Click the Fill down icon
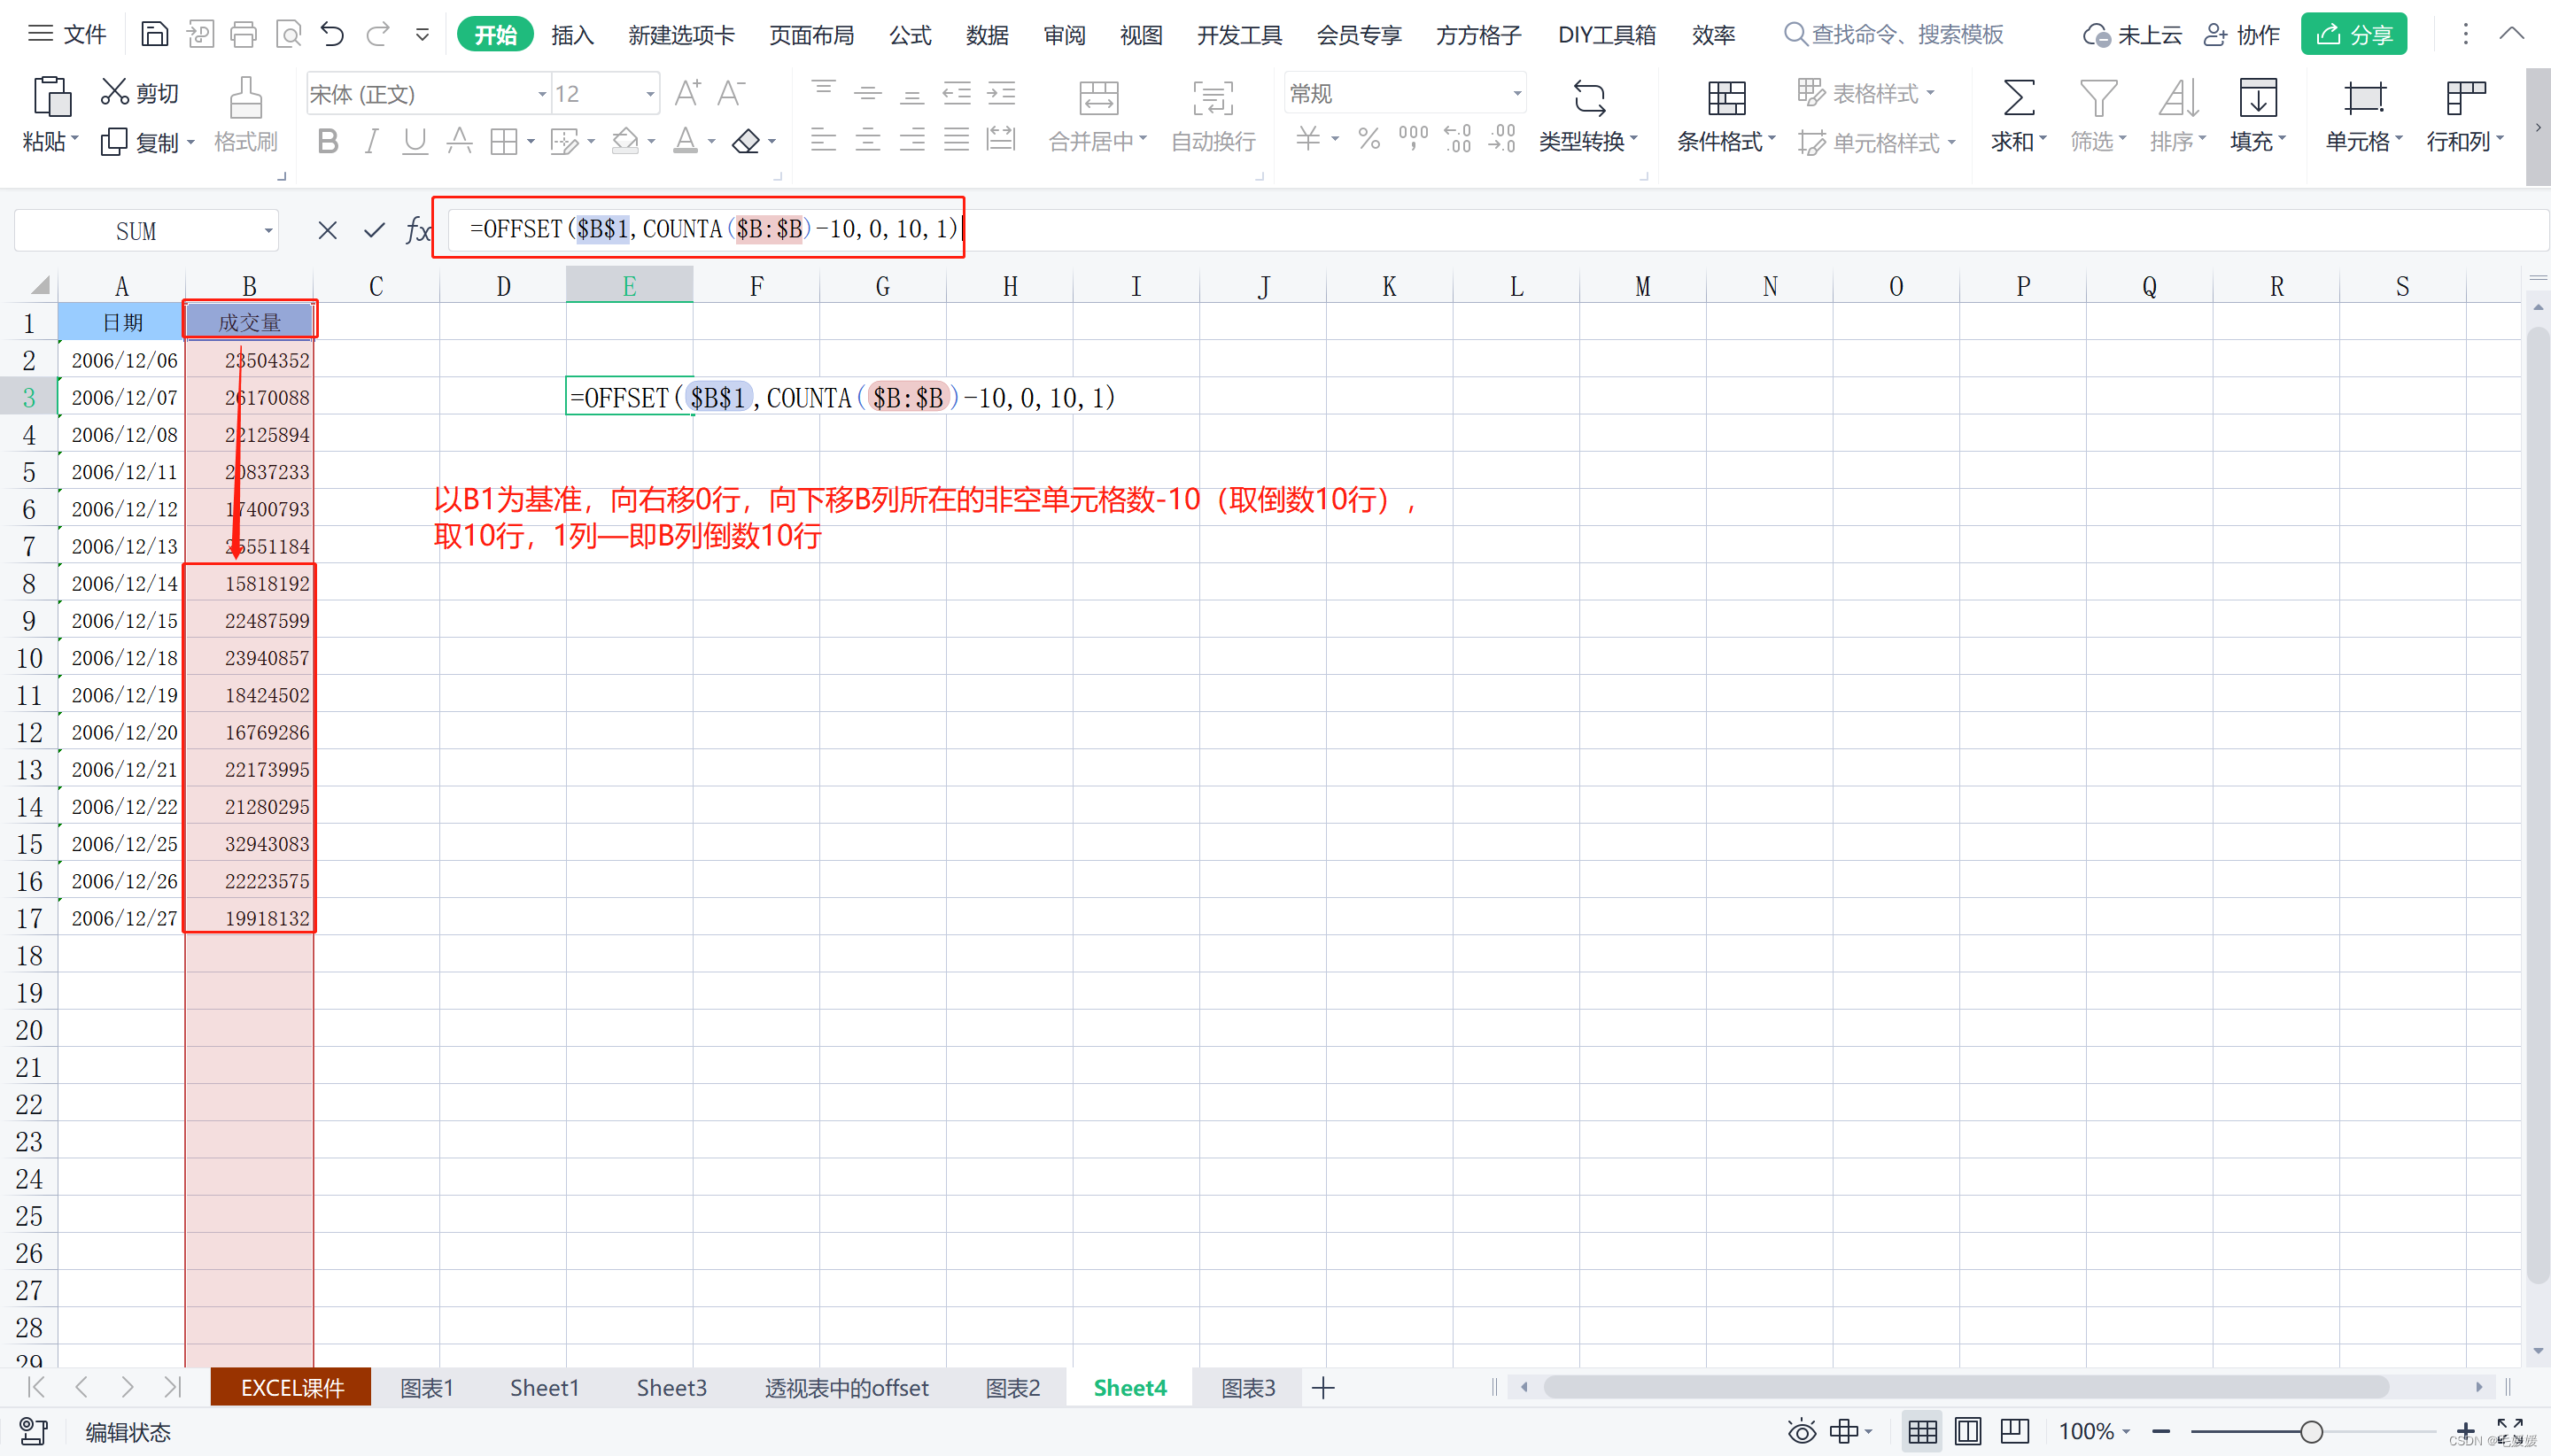 coord(2257,98)
